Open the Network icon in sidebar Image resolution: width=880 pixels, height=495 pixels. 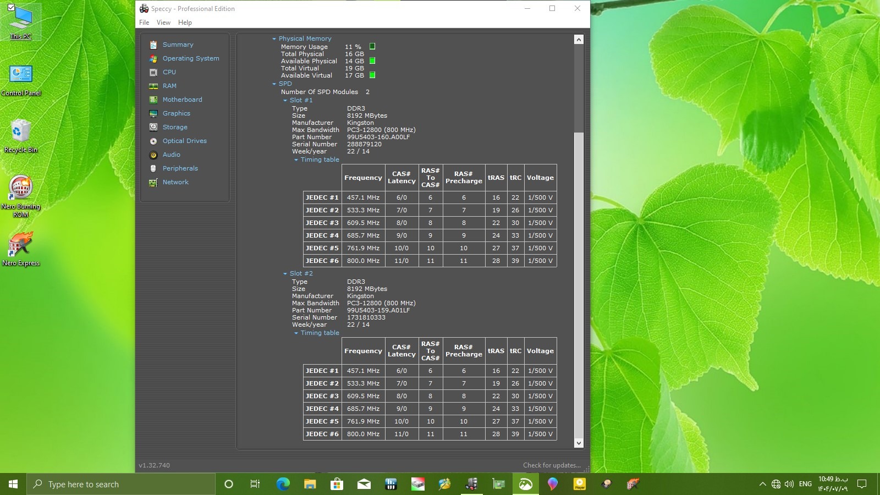[153, 182]
